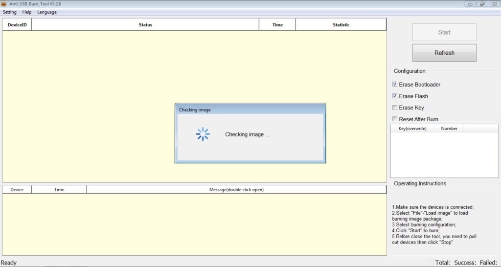Open the Setting menu
Viewport: 501px width, 267px height.
[x=10, y=12]
